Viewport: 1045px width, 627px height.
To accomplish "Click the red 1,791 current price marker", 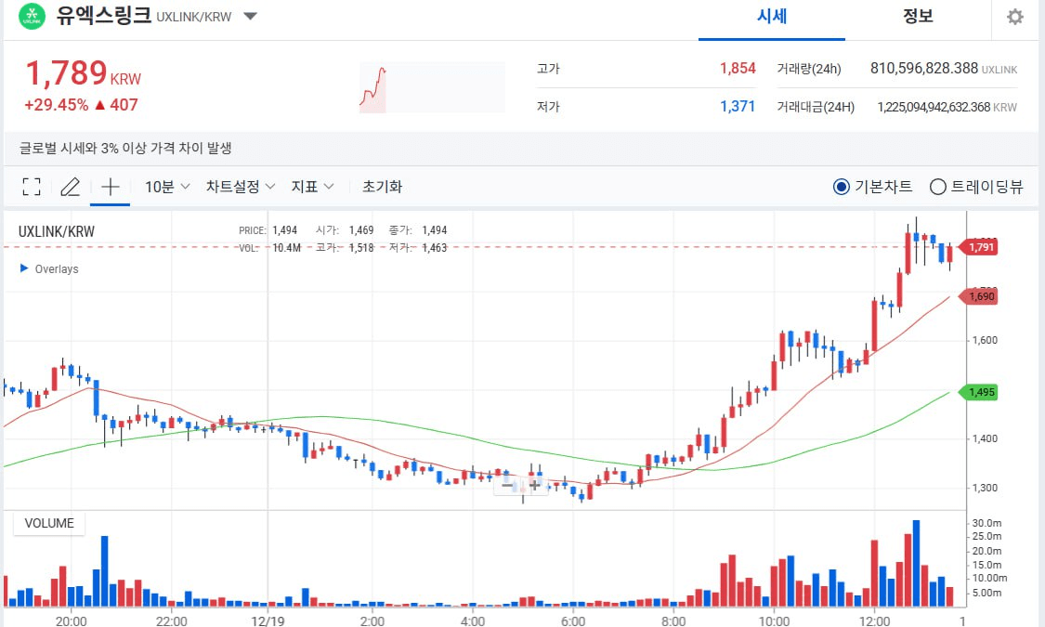I will [981, 247].
